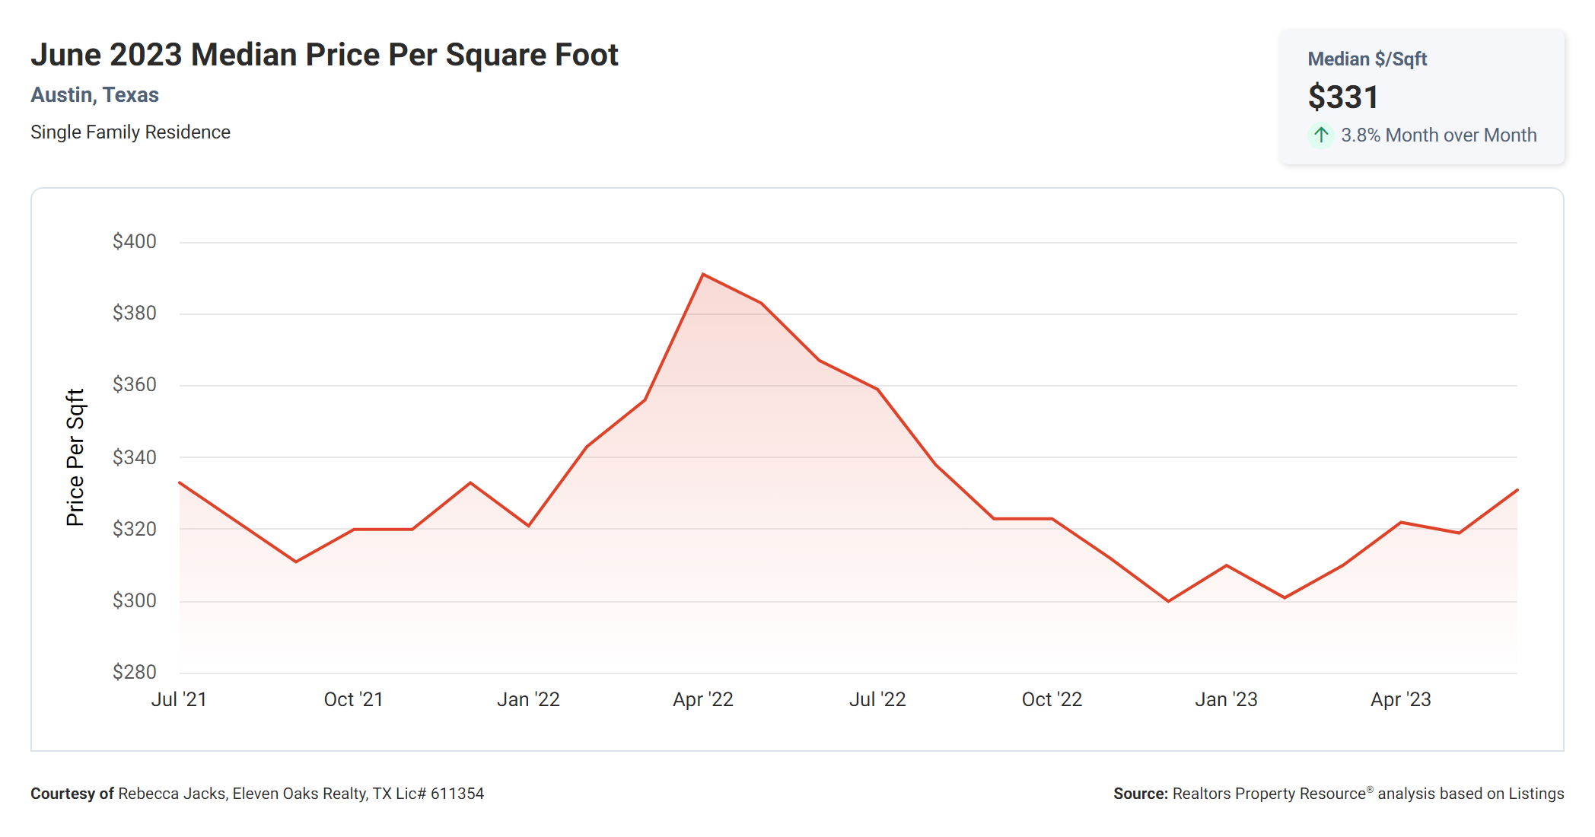The width and height of the screenshot is (1595, 837).
Task: Click the Single Family Residence label
Action: pos(130,132)
